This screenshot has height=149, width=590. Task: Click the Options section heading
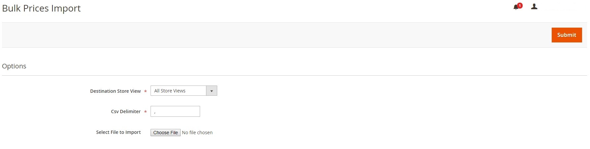click(14, 66)
